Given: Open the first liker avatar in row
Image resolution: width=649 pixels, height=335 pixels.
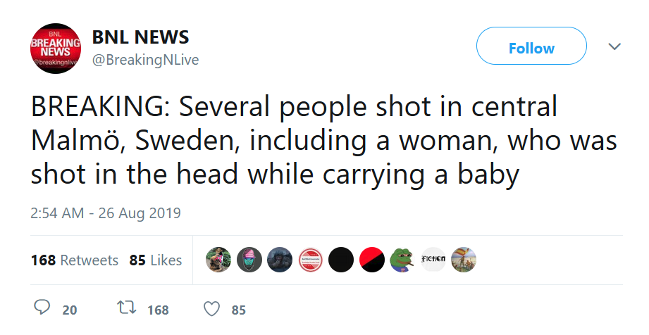Looking at the screenshot, I should [x=218, y=260].
